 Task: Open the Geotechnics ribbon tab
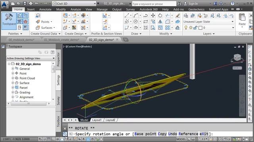point(196,9)
